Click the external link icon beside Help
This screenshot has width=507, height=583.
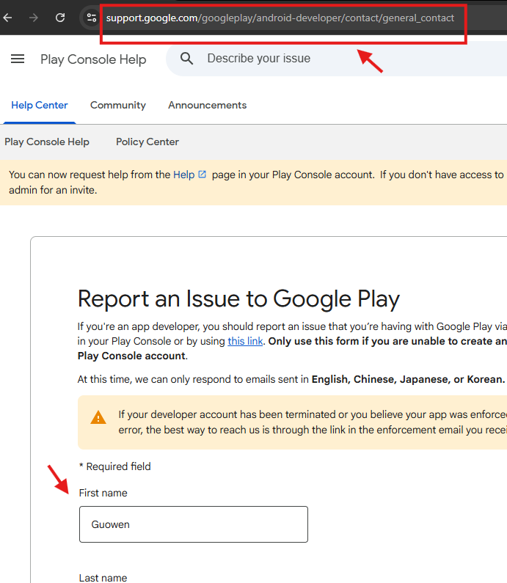click(203, 175)
